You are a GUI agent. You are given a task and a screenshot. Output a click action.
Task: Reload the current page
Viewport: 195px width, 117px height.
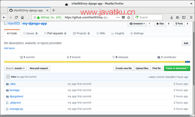tap(16, 18)
